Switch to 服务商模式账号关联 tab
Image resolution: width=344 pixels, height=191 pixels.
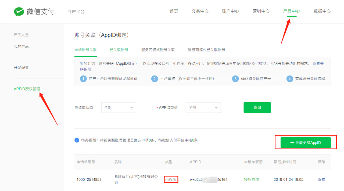point(158,50)
